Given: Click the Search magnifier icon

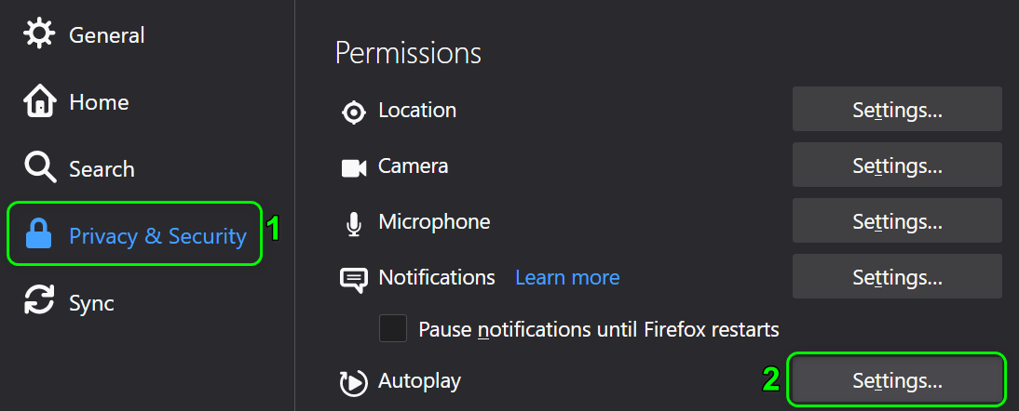Looking at the screenshot, I should click(39, 169).
